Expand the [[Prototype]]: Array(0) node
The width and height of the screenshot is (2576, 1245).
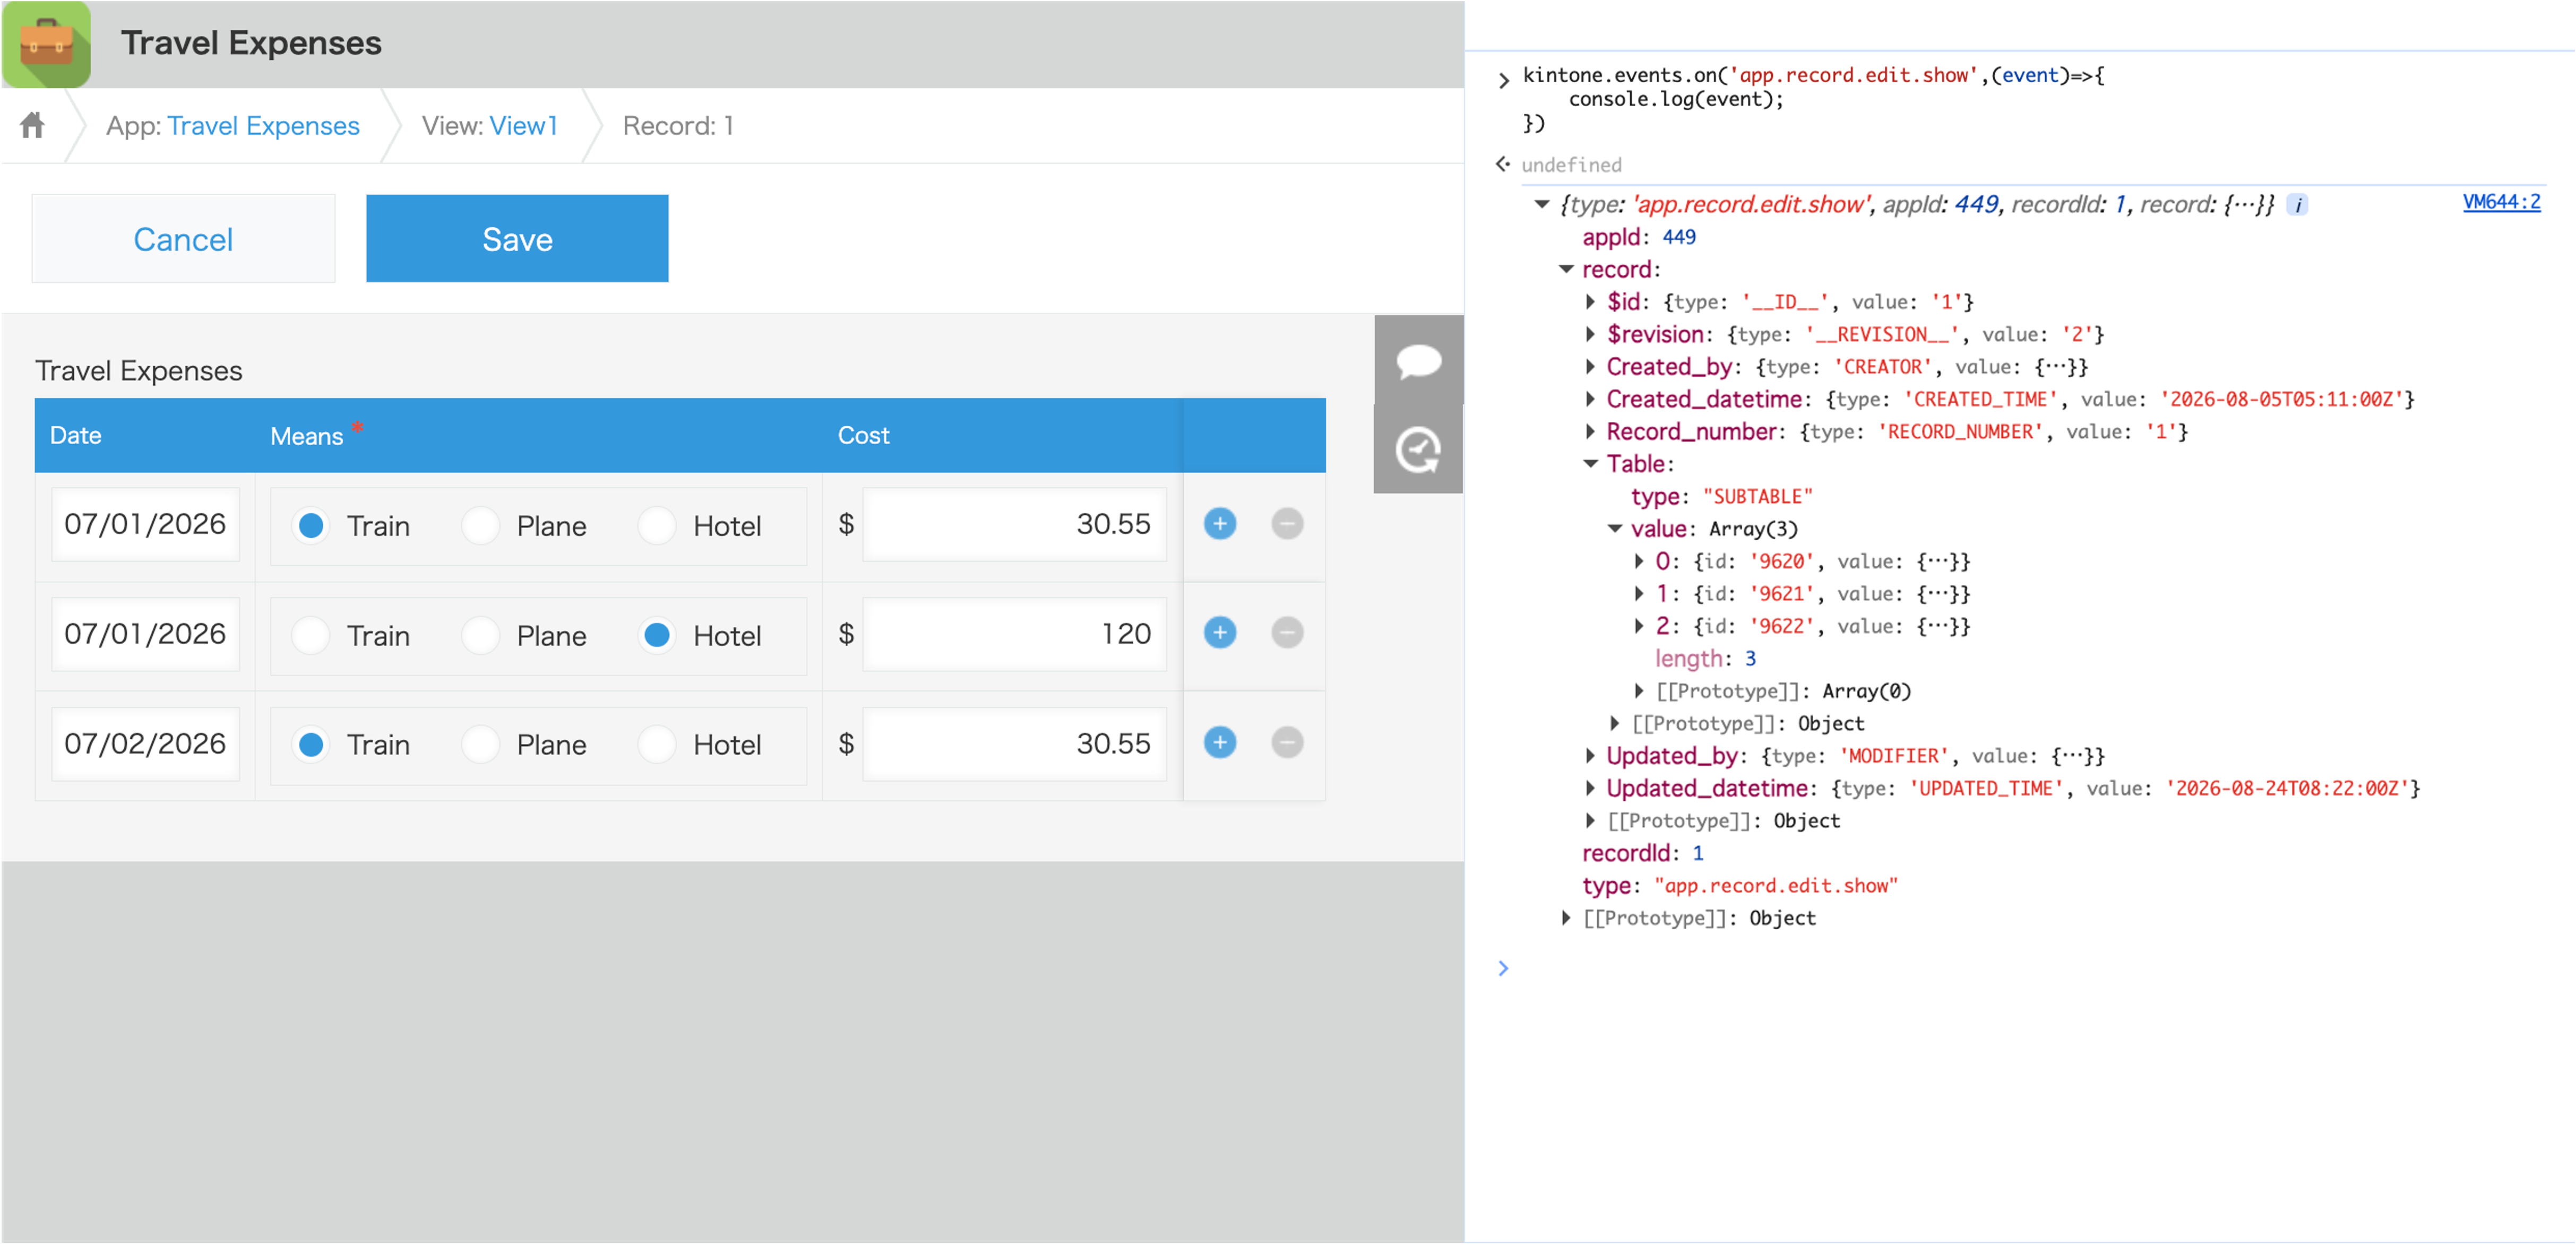pos(1639,691)
